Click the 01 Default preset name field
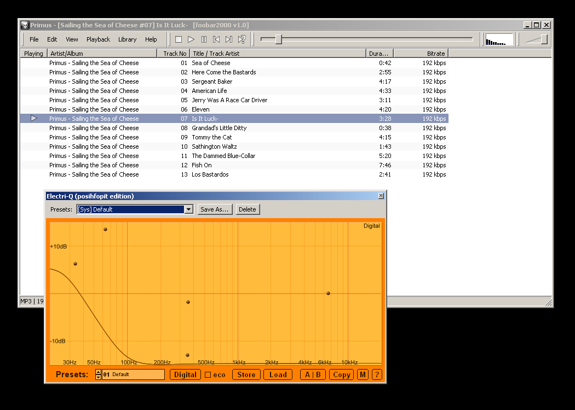 click(133, 374)
